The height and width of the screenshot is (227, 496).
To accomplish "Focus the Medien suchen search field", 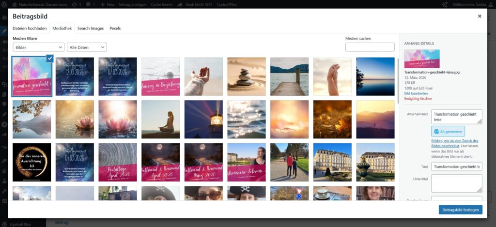I will 370,47.
